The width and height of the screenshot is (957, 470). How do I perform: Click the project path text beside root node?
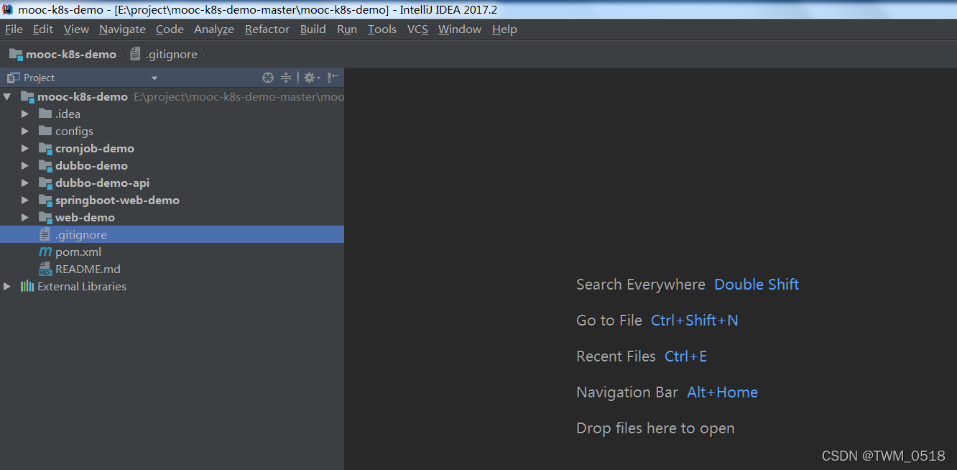coord(239,96)
